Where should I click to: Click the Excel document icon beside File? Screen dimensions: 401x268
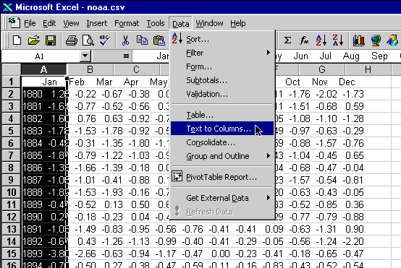click(x=14, y=23)
